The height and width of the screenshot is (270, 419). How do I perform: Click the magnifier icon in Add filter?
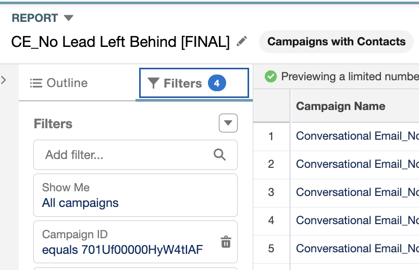click(x=219, y=155)
